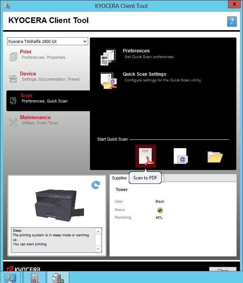Screen dimensions: 243x283
Task: Click the Quick Scan Settings icon
Action: point(109,81)
